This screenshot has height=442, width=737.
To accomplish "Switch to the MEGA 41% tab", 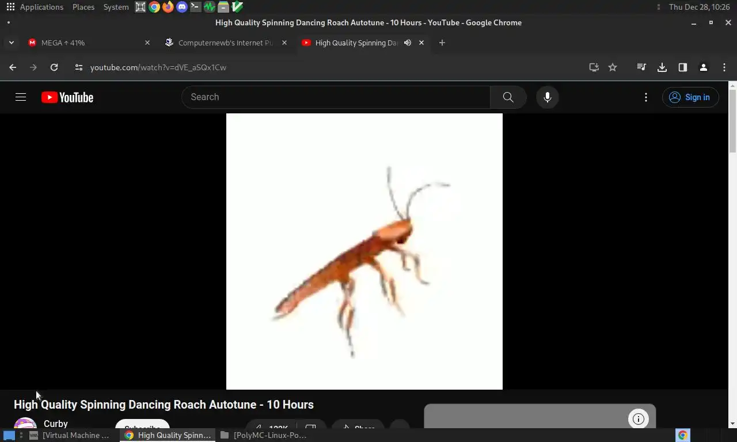I will coord(89,43).
